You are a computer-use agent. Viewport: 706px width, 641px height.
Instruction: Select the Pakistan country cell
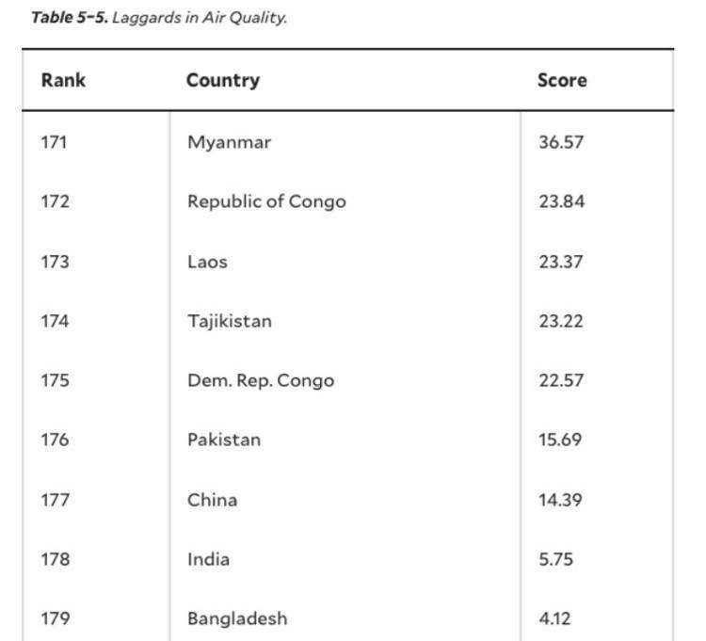click(224, 440)
